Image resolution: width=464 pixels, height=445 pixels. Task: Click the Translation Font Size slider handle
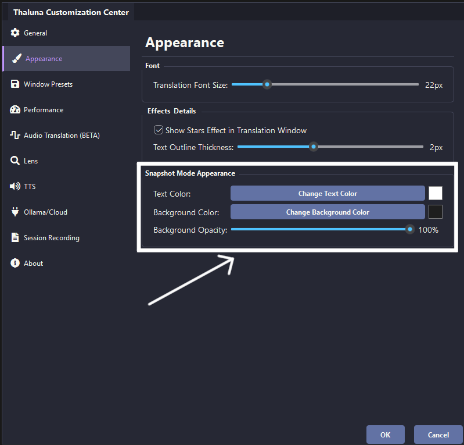267,84
